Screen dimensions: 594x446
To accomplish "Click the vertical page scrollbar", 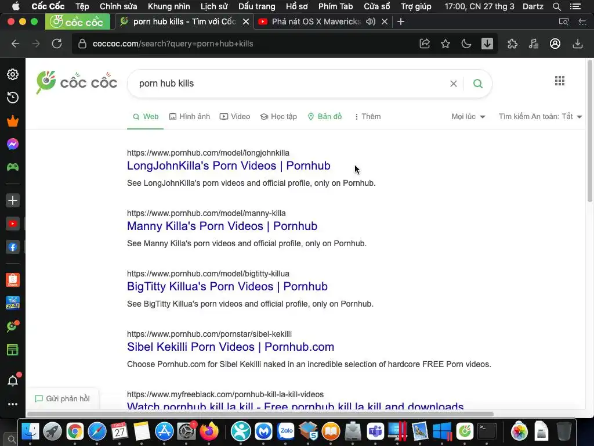I will [x=590, y=131].
